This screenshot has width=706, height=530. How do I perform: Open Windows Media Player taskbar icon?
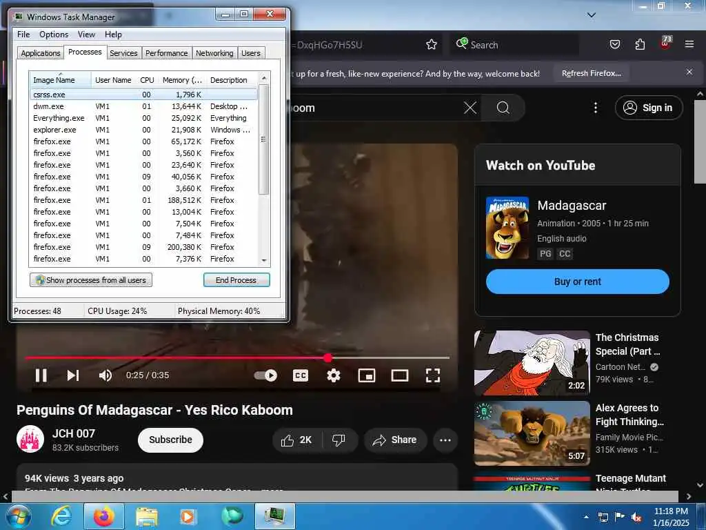pyautogui.click(x=188, y=516)
